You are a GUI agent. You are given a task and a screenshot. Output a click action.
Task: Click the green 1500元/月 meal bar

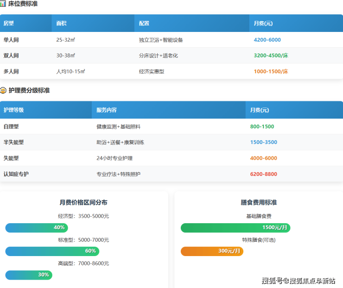point(235,228)
